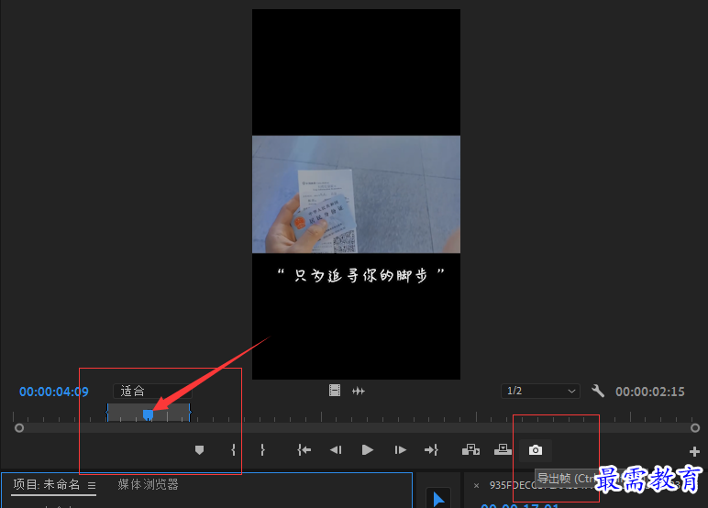Select the drag video only filmstrip icon
This screenshot has width=708, height=508.
335,390
